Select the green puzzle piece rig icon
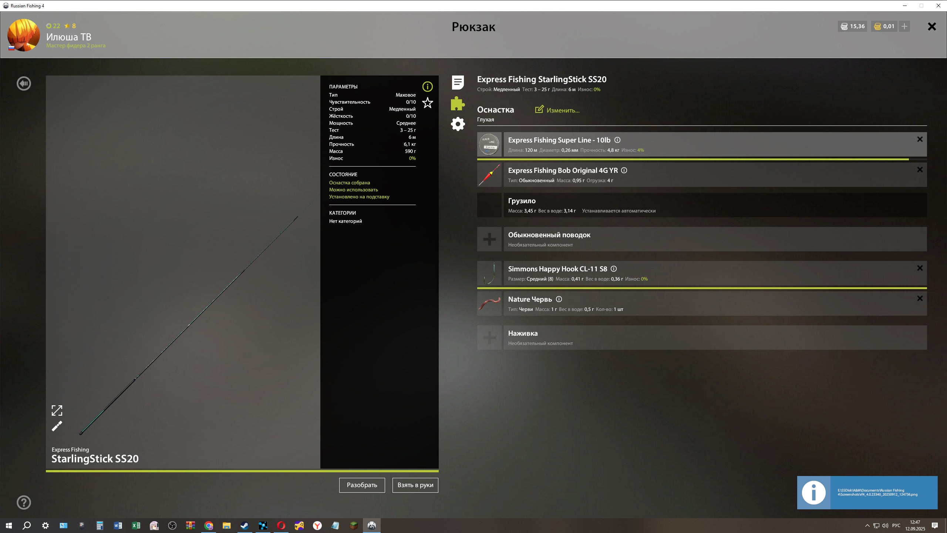Viewport: 947px width, 533px height. (x=458, y=104)
